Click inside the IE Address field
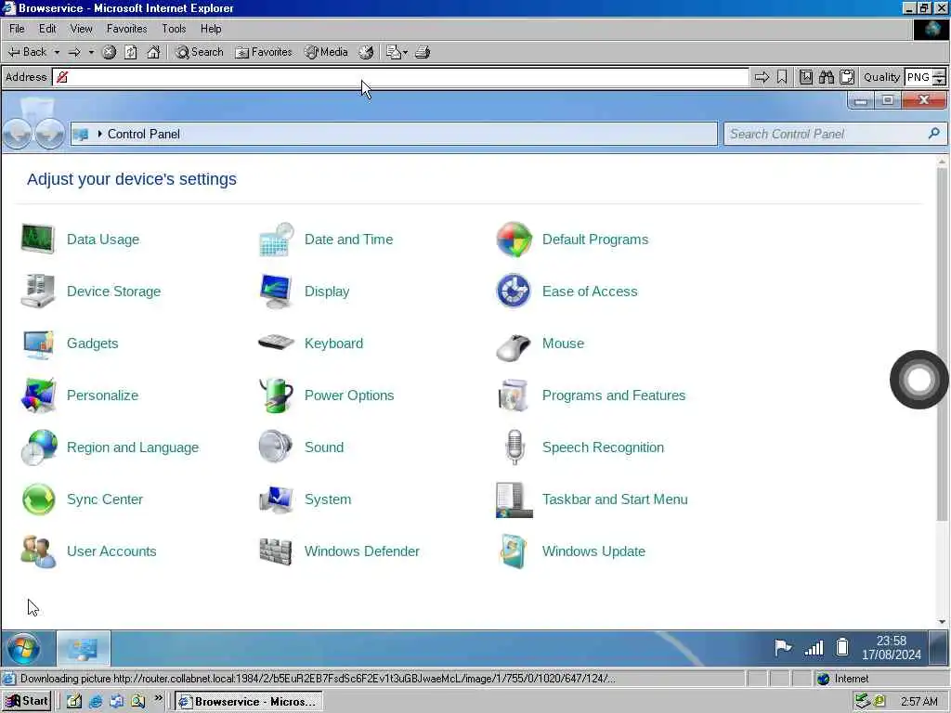 click(400, 77)
